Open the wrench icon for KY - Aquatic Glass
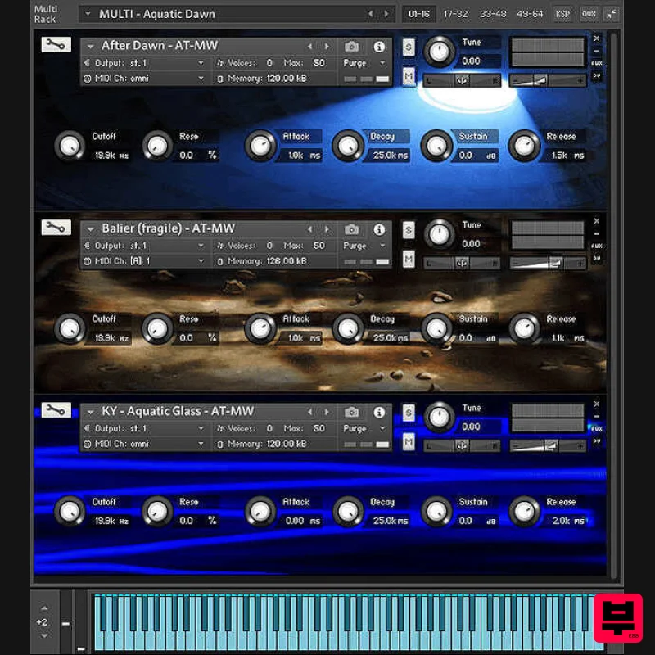The height and width of the screenshot is (655, 655). point(55,410)
